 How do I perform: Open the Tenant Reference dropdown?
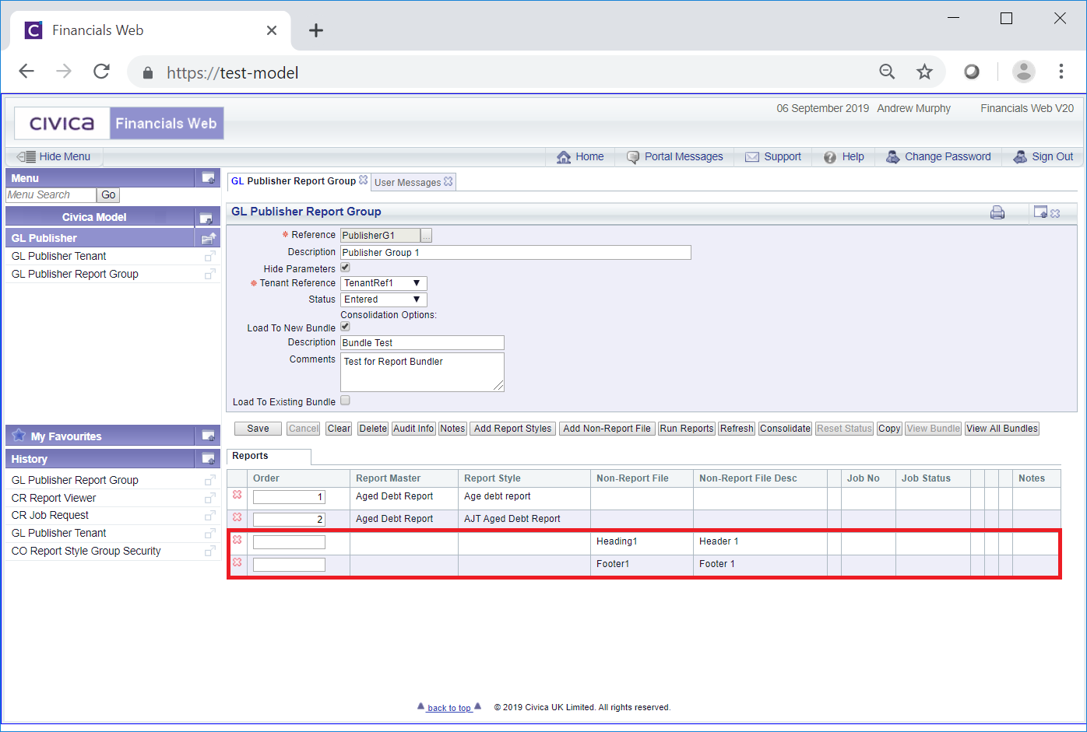tap(384, 283)
